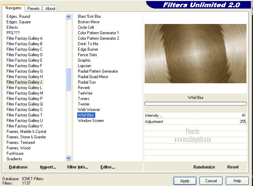Choose the Fence Slats filter
The image size is (253, 186).
[x=87, y=55]
